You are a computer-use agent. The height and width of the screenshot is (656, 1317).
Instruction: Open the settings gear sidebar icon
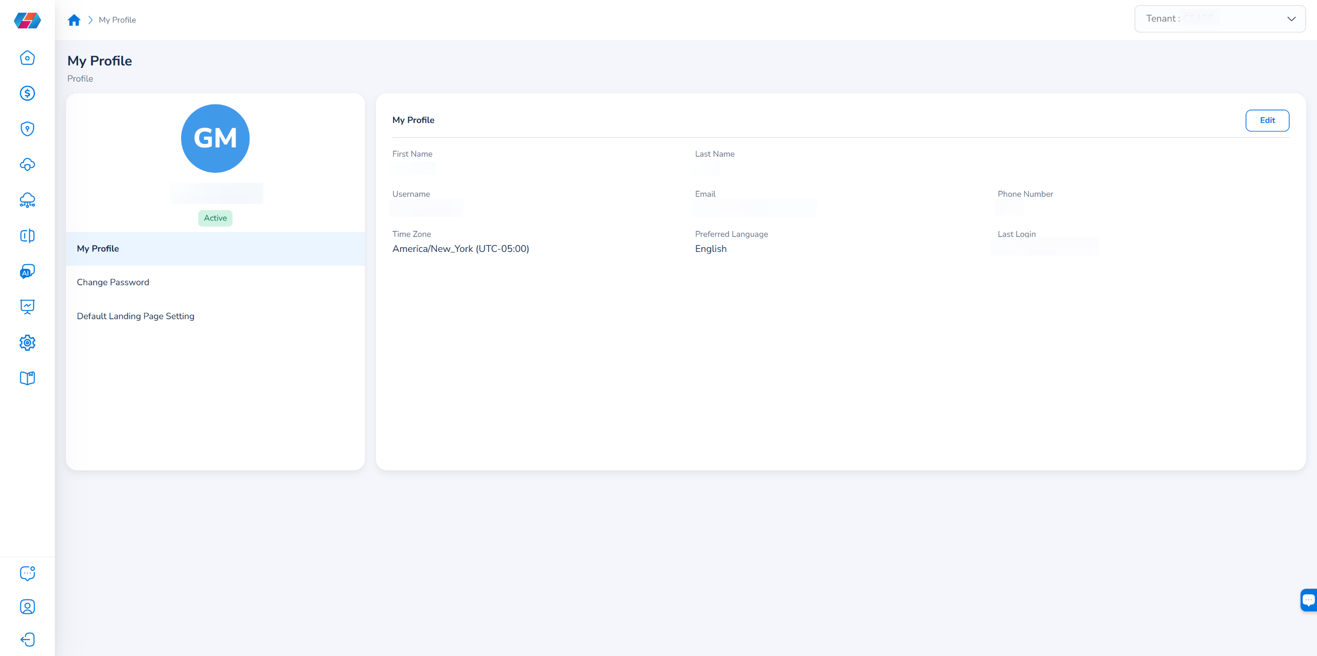click(x=27, y=342)
